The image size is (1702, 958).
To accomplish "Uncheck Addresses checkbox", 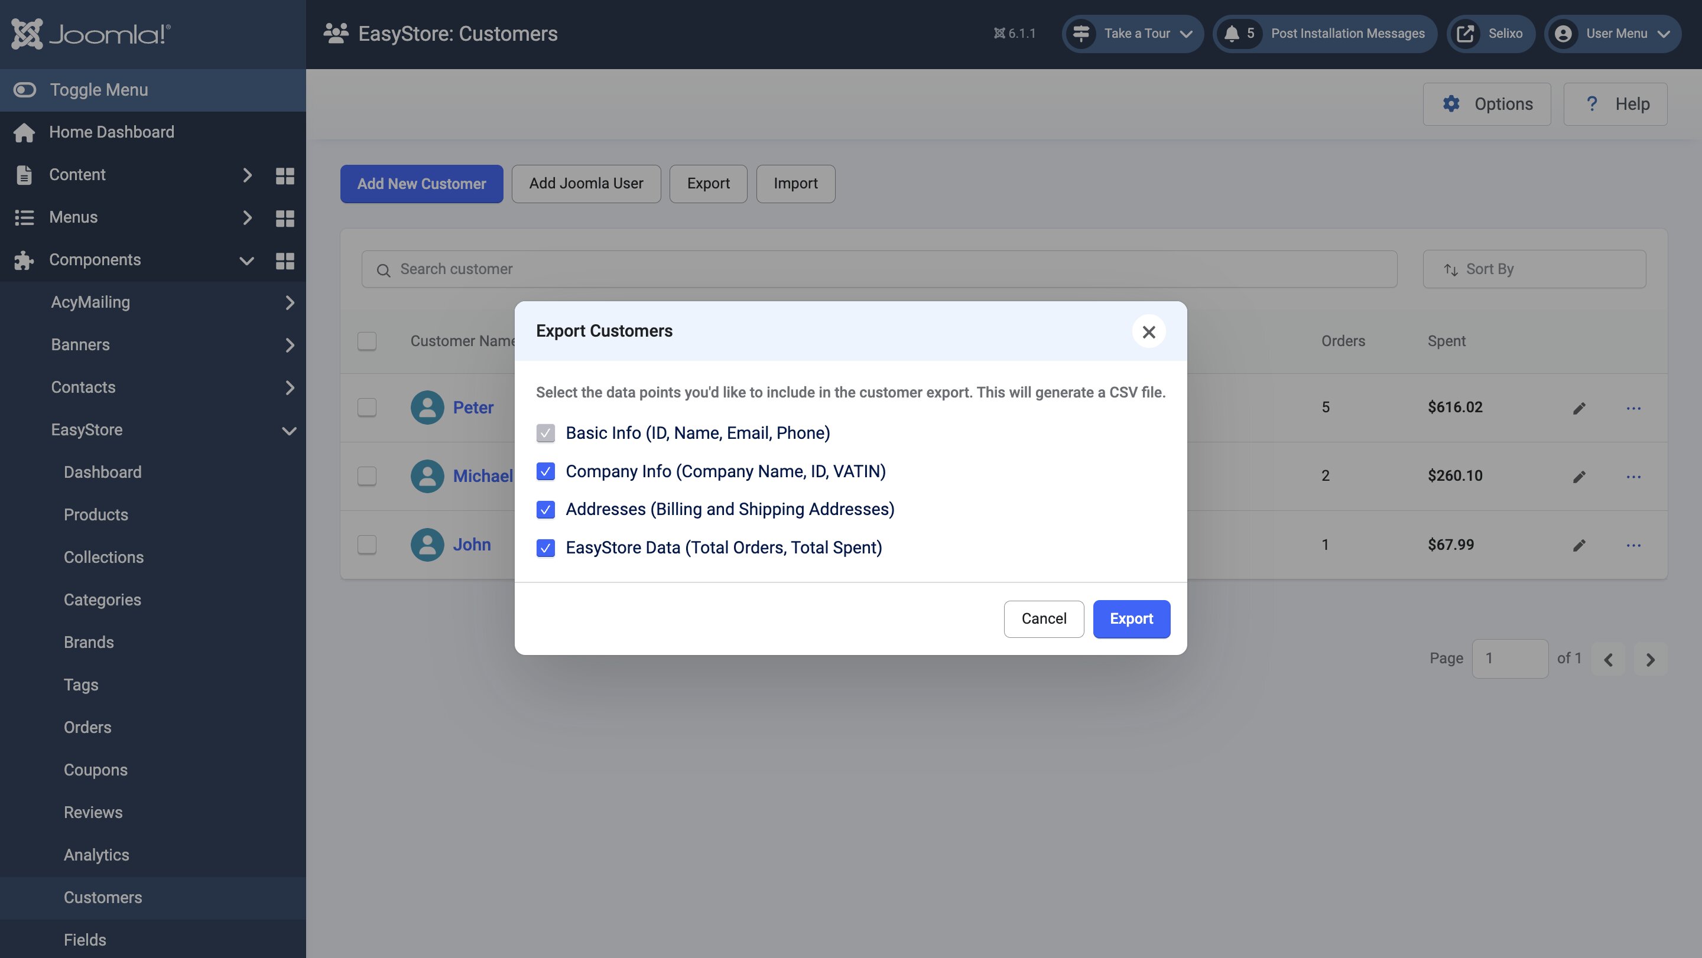I will point(545,510).
